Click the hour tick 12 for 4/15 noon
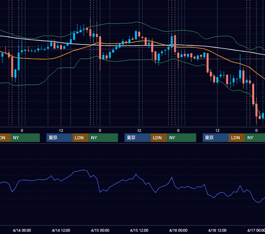 (139, 131)
